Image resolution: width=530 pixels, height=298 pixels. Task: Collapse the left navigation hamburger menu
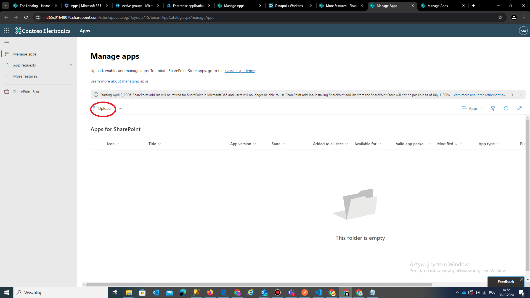(x=7, y=43)
